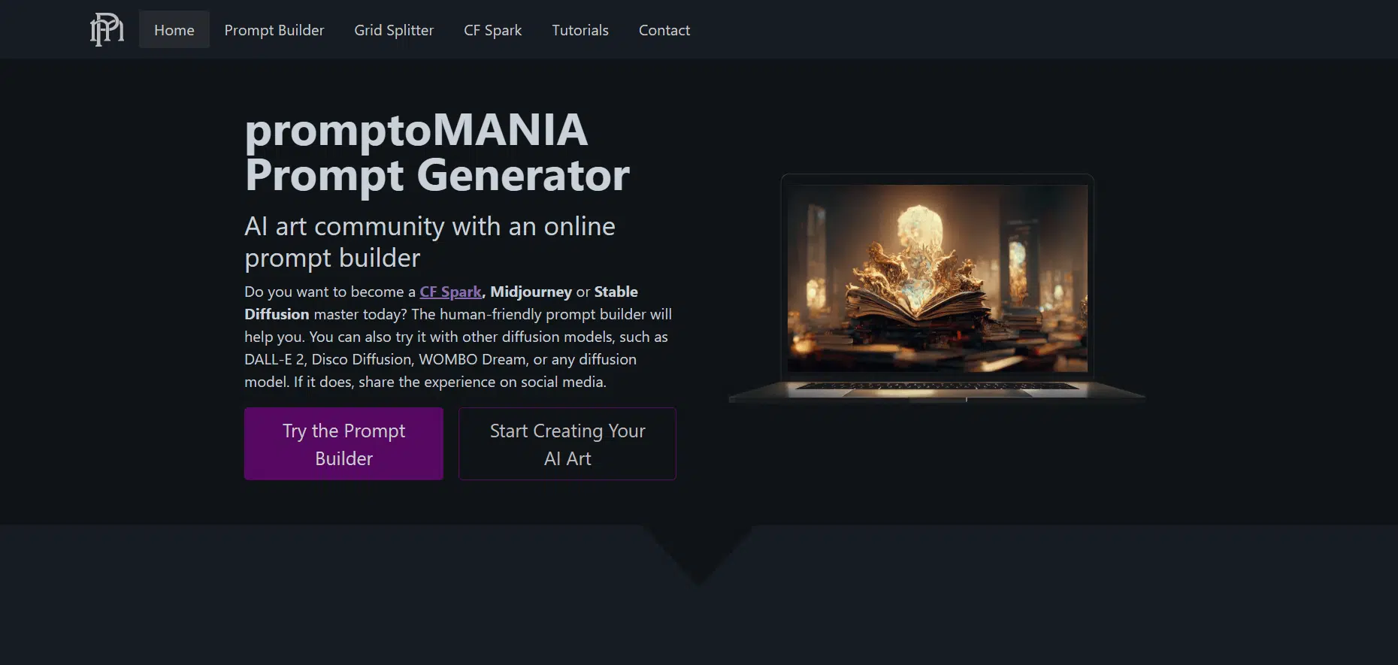Click the bold Midjourney text
This screenshot has height=665, width=1398.
click(x=531, y=292)
